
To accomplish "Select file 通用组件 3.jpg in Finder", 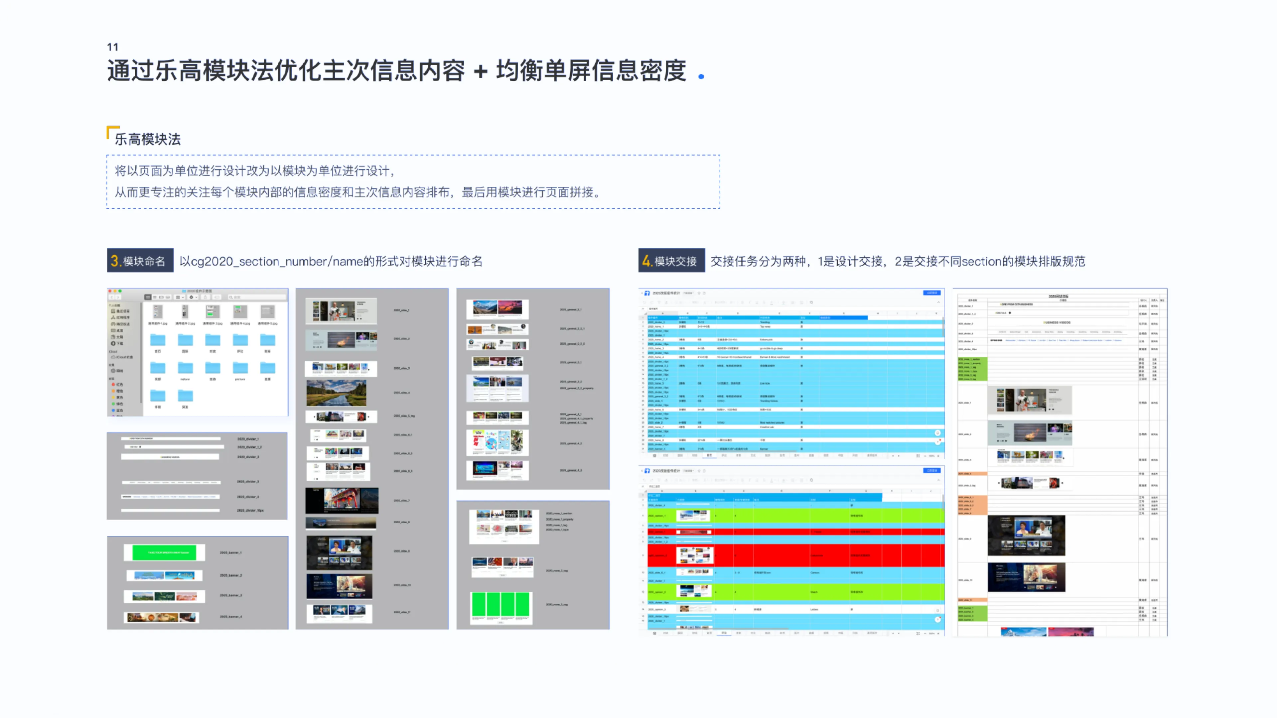I will click(x=213, y=315).
